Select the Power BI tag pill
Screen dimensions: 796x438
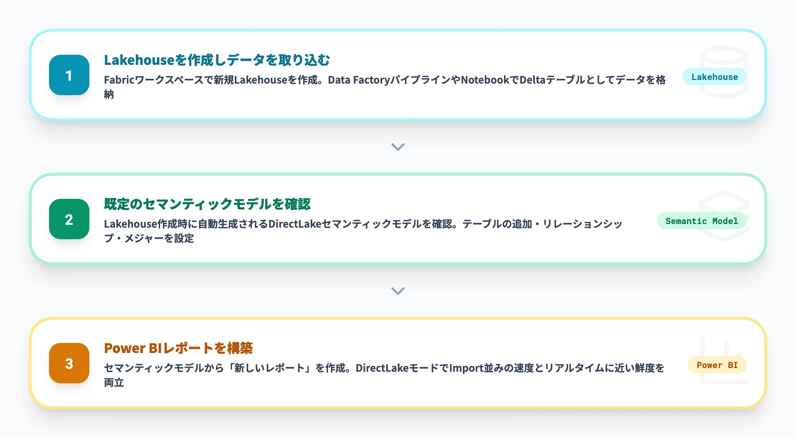tap(717, 365)
